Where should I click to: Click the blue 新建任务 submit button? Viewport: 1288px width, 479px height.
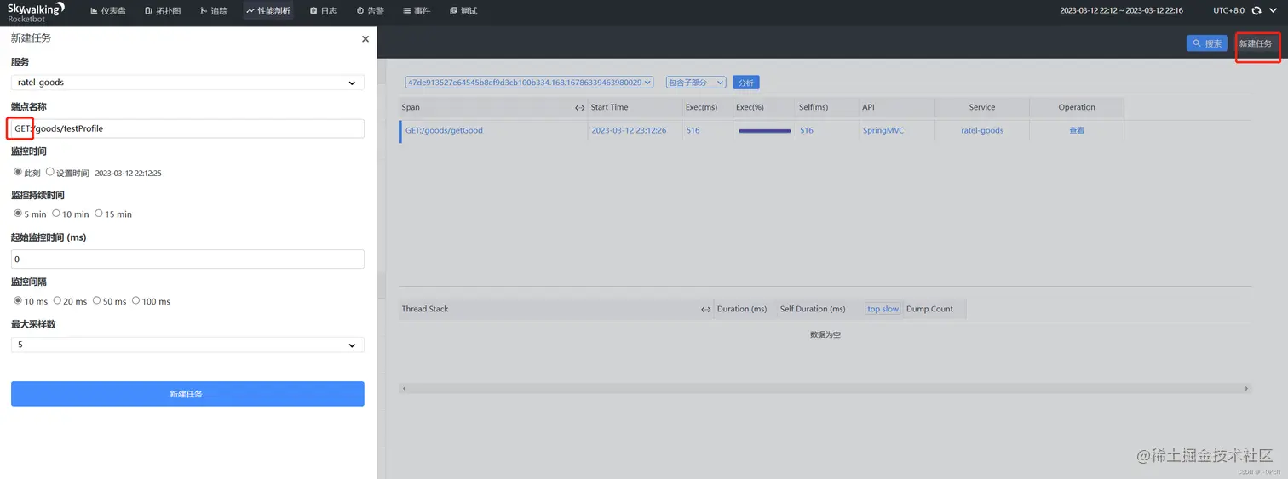pyautogui.click(x=187, y=394)
